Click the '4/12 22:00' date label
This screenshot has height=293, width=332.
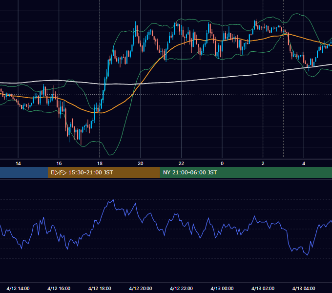(181, 288)
